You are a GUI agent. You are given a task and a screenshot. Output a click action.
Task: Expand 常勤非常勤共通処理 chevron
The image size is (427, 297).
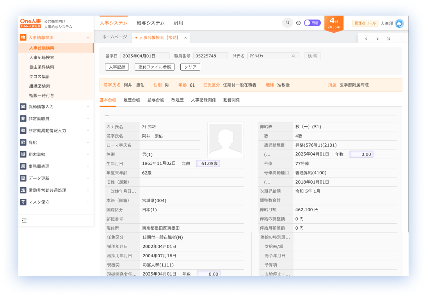pos(88,190)
